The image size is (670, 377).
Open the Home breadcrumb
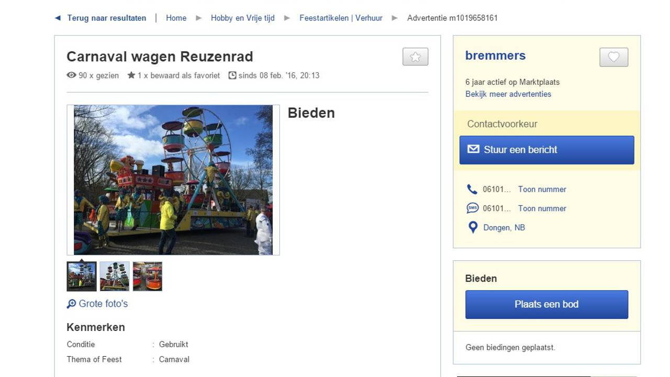176,18
